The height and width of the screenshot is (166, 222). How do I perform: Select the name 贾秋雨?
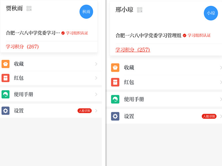[14, 8]
